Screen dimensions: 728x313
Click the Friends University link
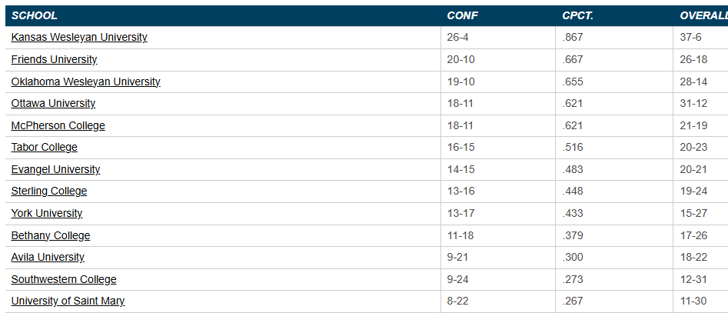coord(54,59)
